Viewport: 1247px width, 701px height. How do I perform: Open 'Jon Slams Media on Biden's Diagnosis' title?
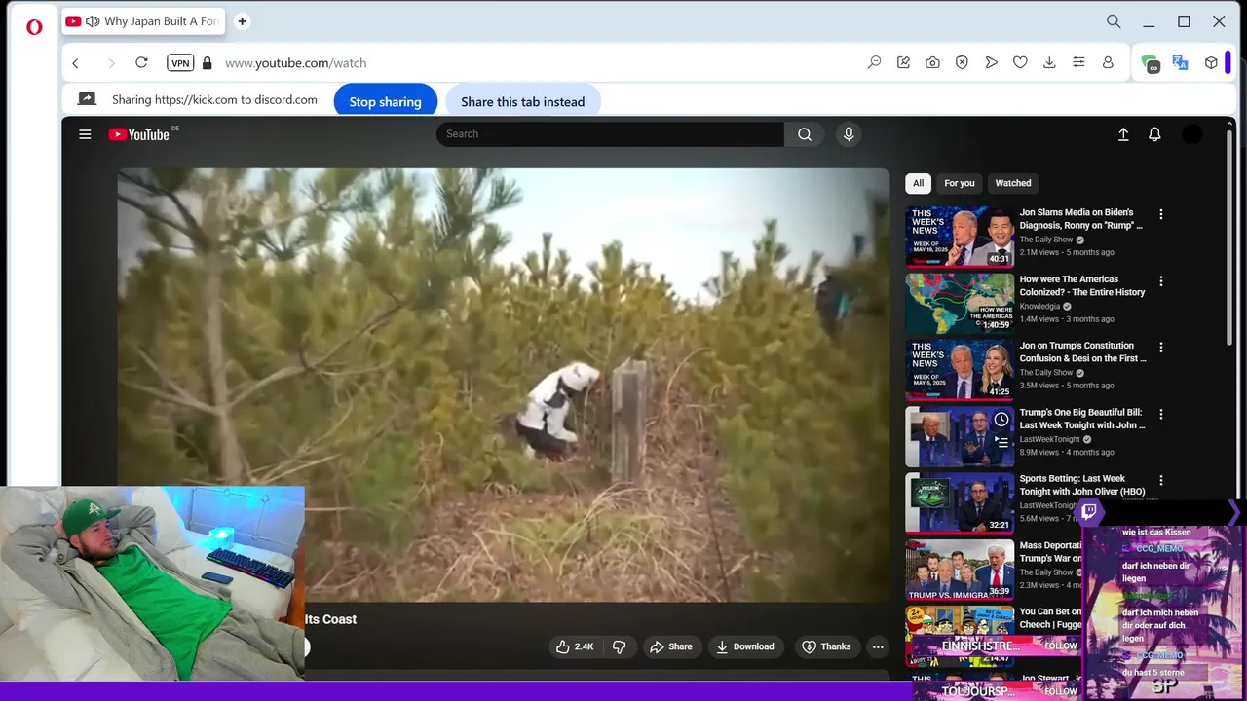1081,218
